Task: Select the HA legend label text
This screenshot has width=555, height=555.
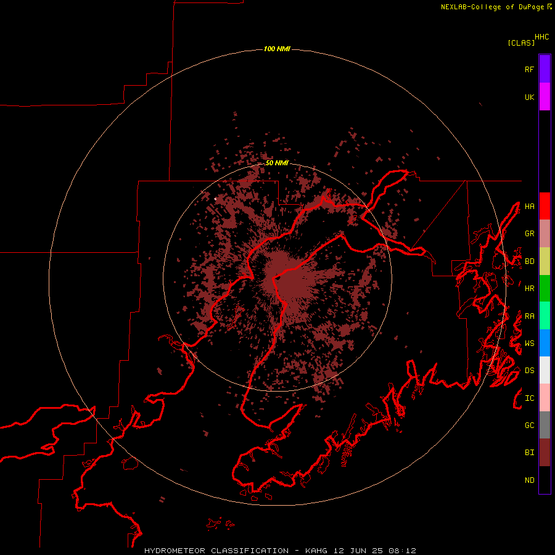Action: point(529,207)
